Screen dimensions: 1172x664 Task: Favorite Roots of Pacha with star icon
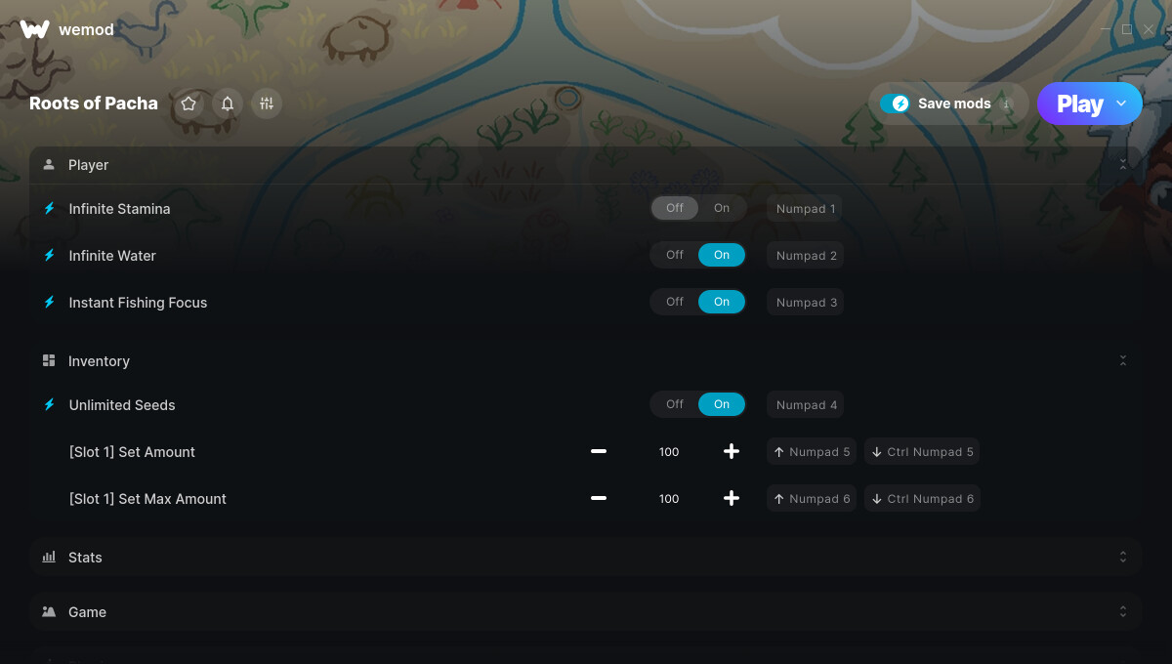pyautogui.click(x=188, y=104)
